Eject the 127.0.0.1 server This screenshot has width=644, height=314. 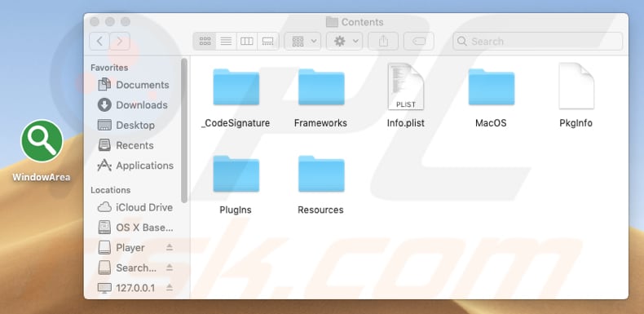coord(170,287)
